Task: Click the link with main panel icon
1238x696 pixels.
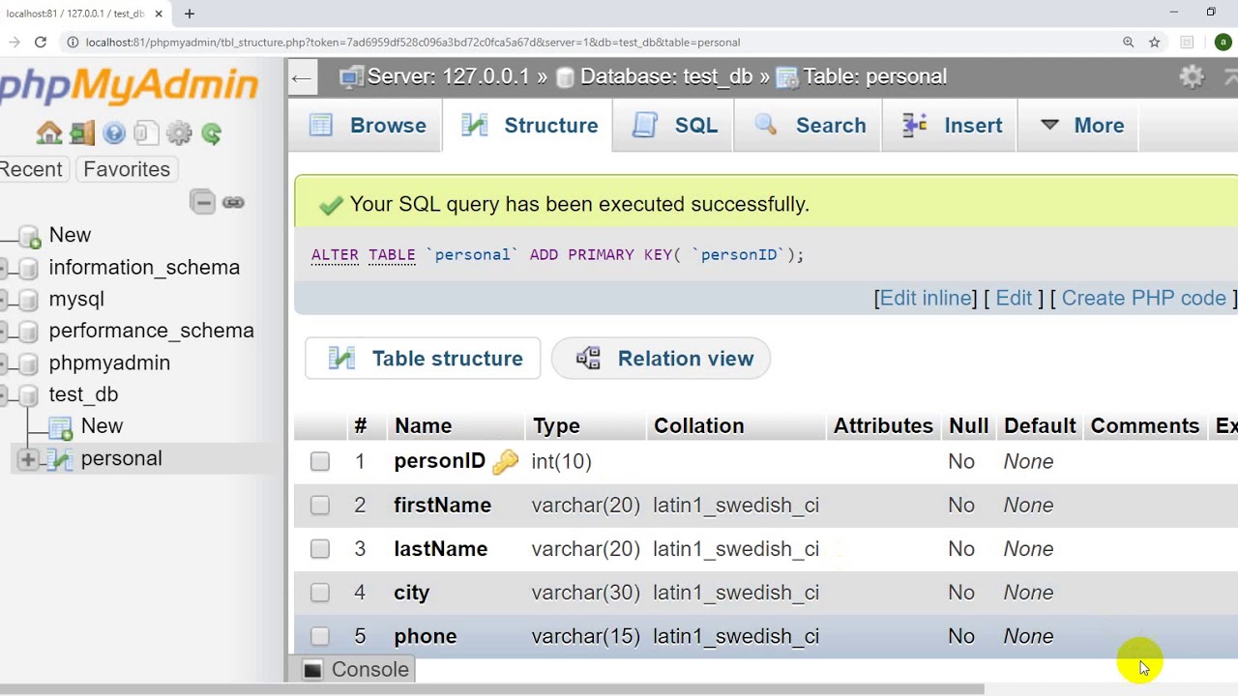Action: point(233,202)
